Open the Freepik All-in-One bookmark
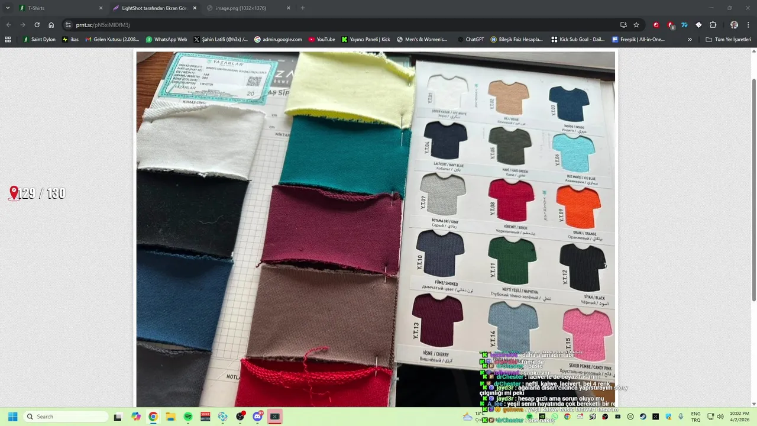 (x=639, y=40)
